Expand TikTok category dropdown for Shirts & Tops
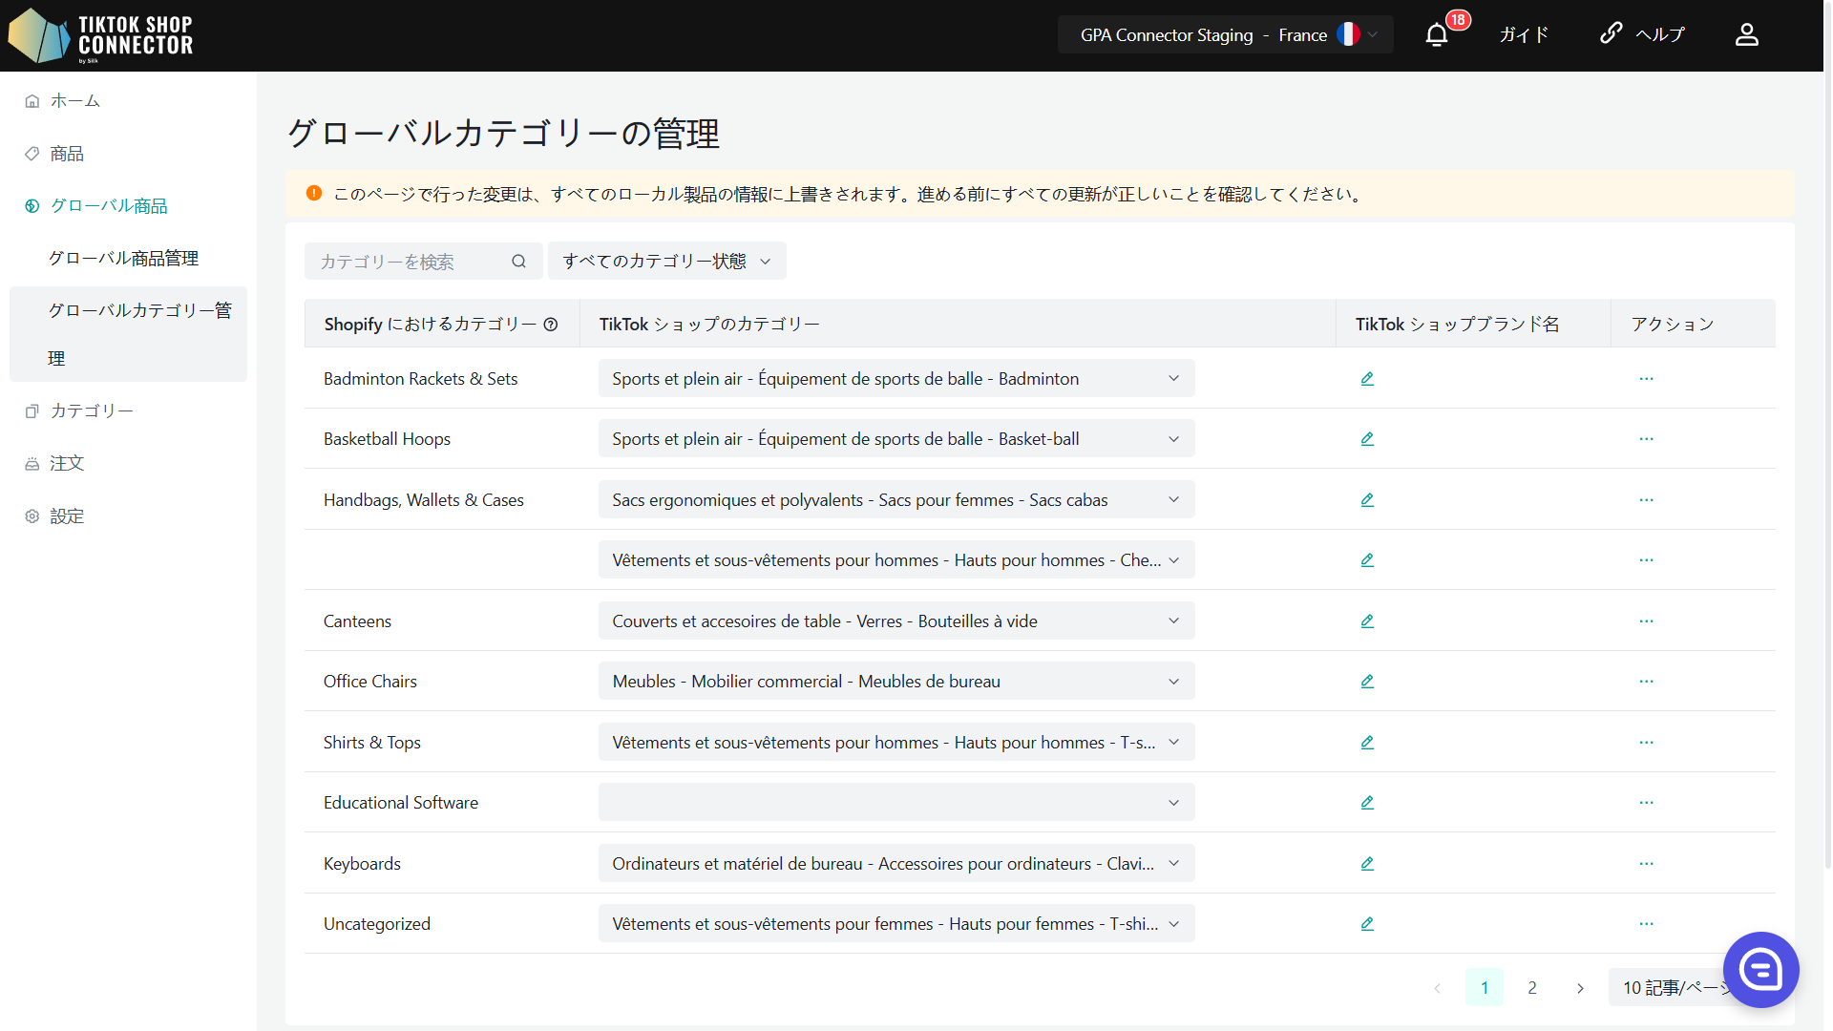This screenshot has width=1833, height=1031. coord(896,743)
